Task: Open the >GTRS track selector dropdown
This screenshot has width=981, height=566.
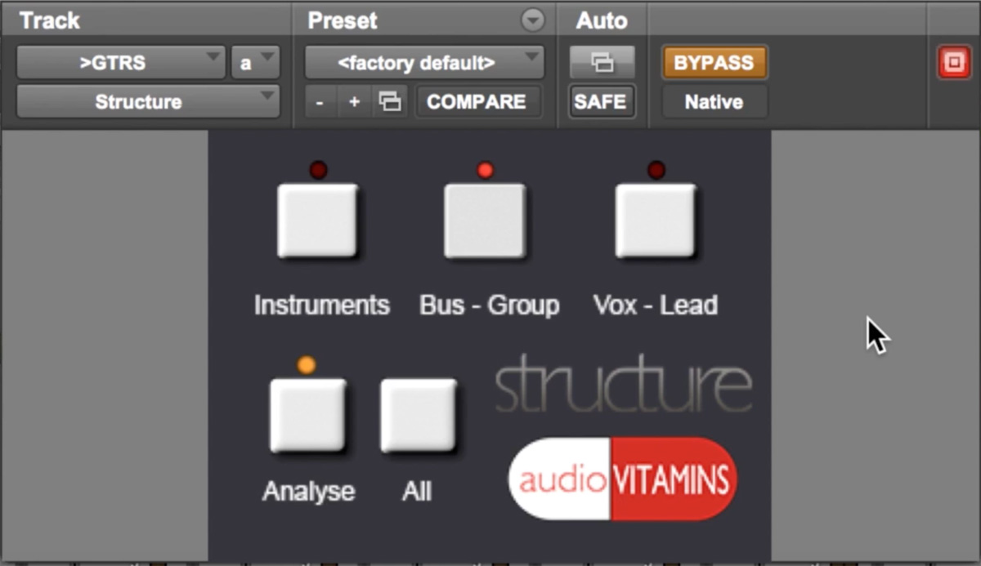Action: click(x=121, y=63)
